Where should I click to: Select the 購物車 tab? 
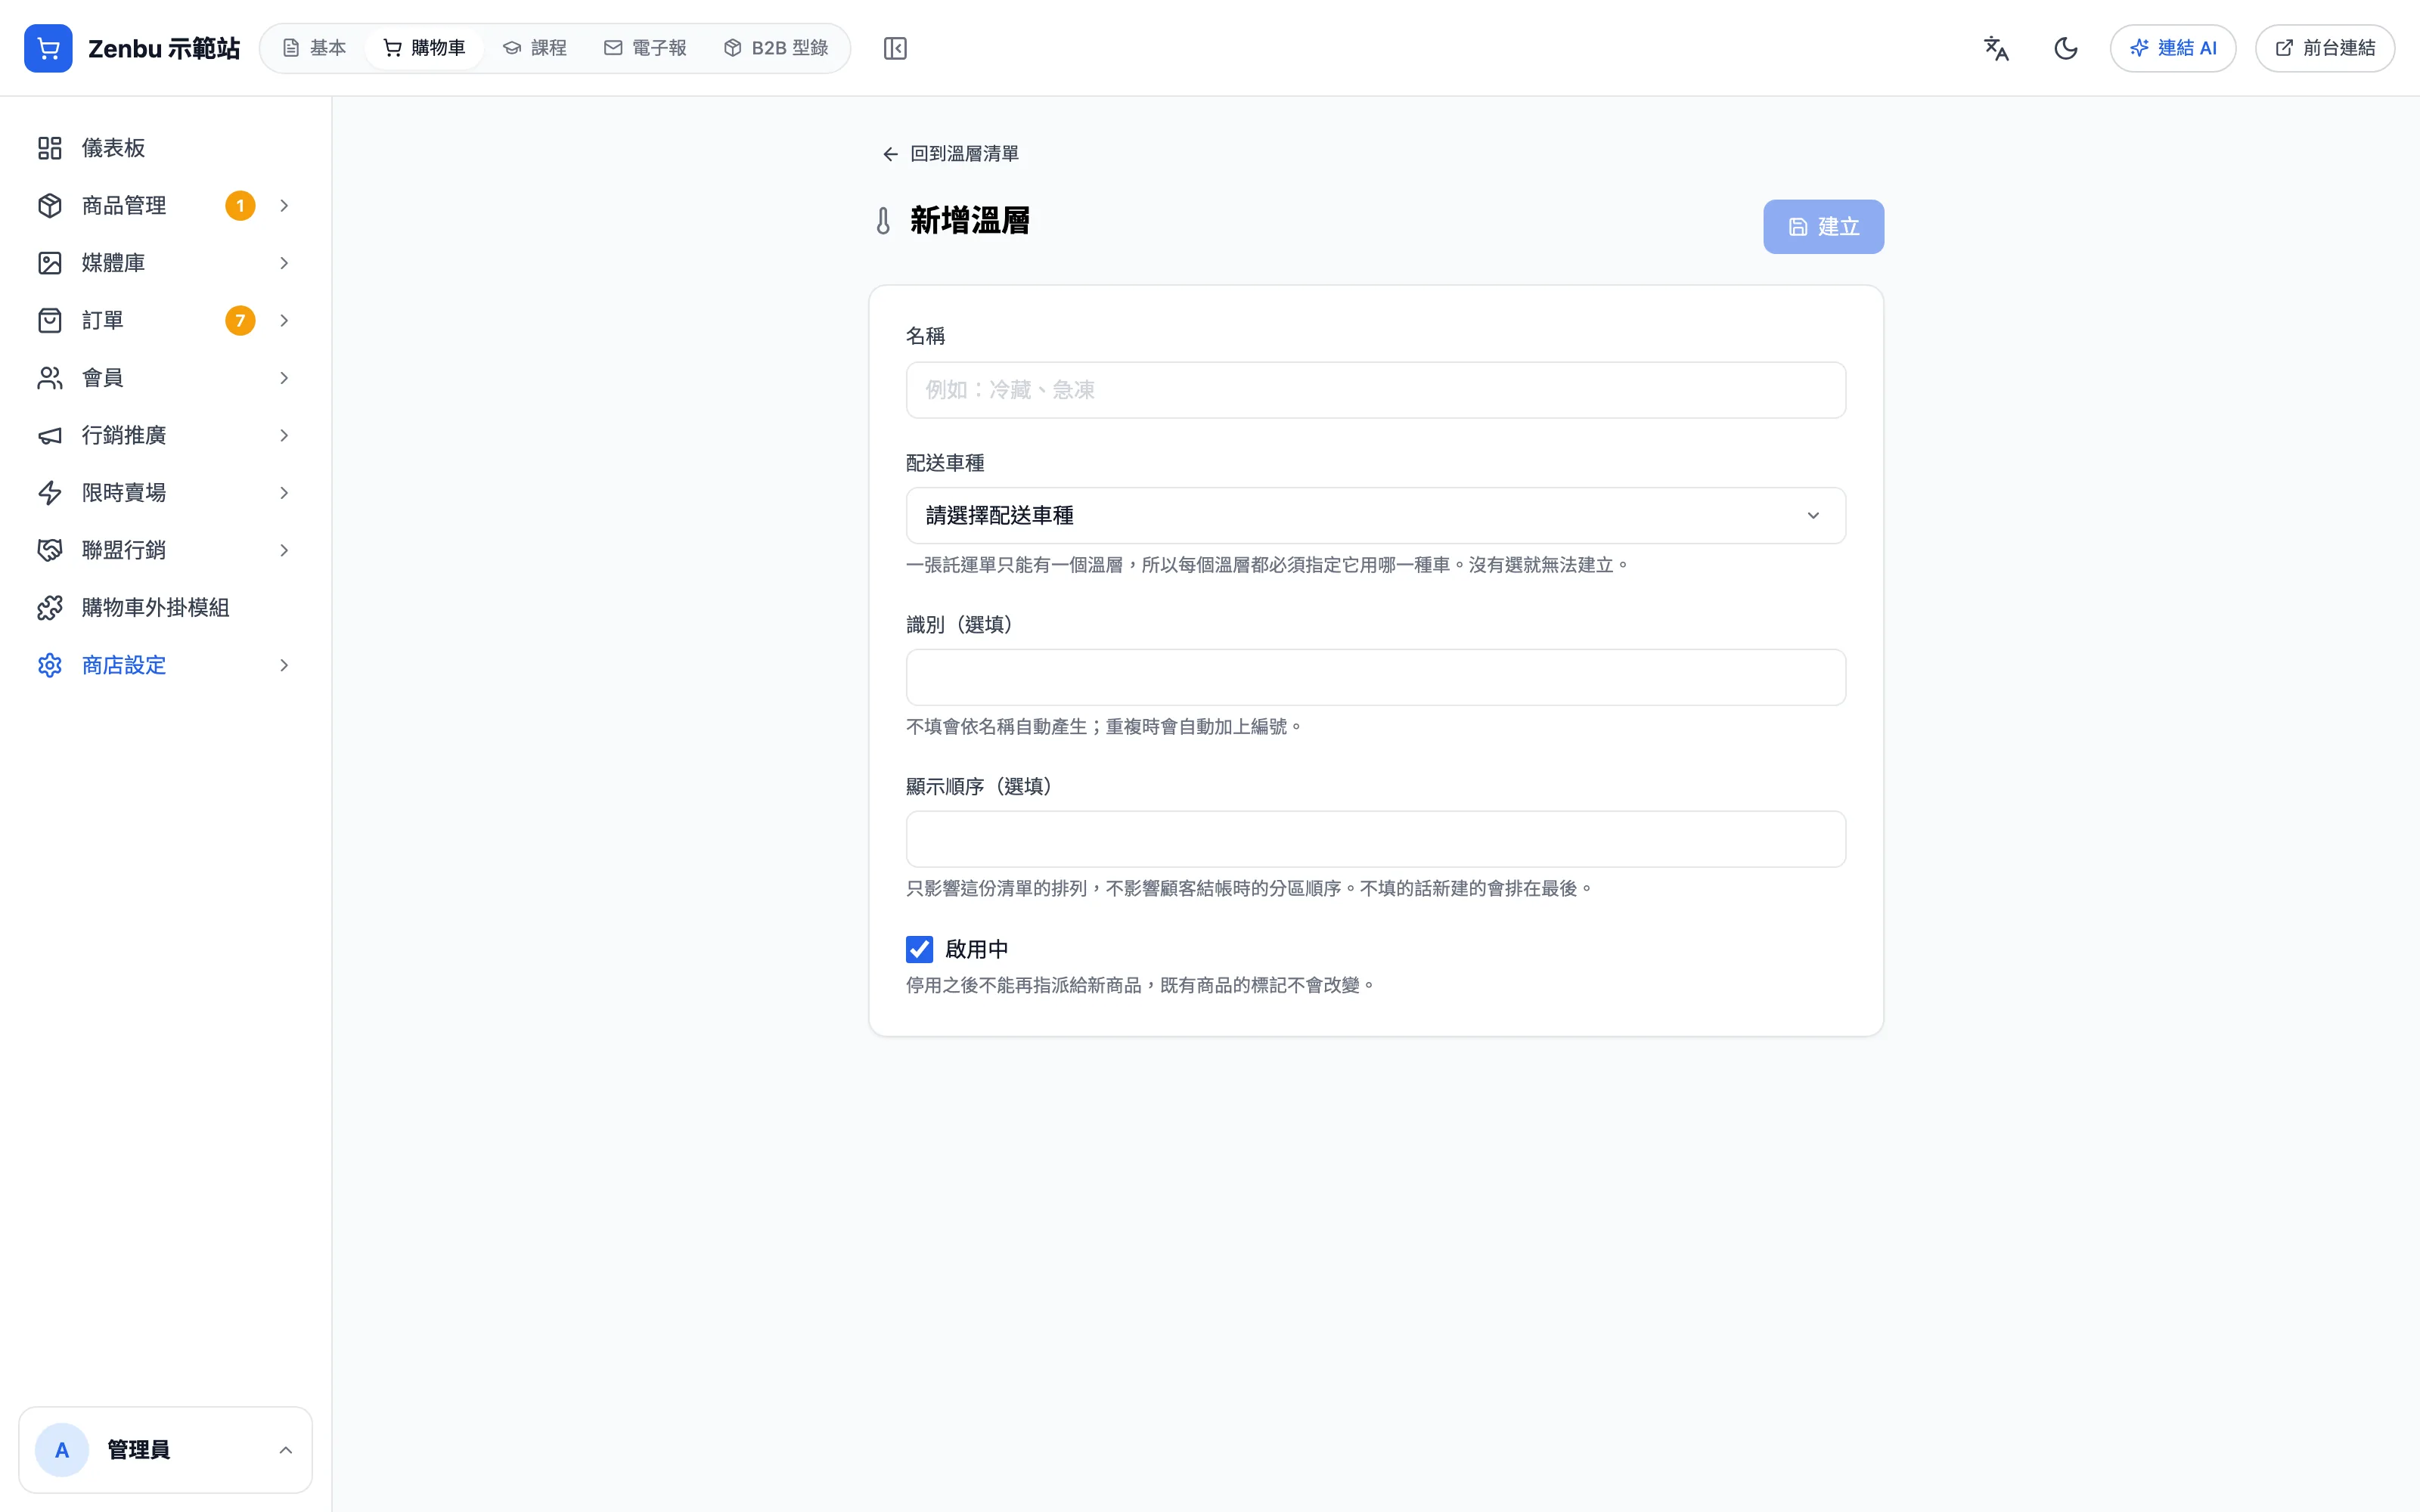click(x=424, y=48)
